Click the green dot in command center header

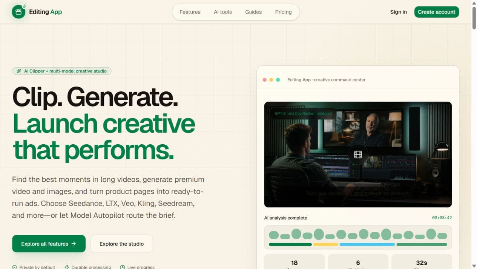click(x=278, y=80)
